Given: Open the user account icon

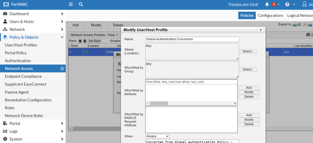Looking at the screenshot, I should point(305,4).
